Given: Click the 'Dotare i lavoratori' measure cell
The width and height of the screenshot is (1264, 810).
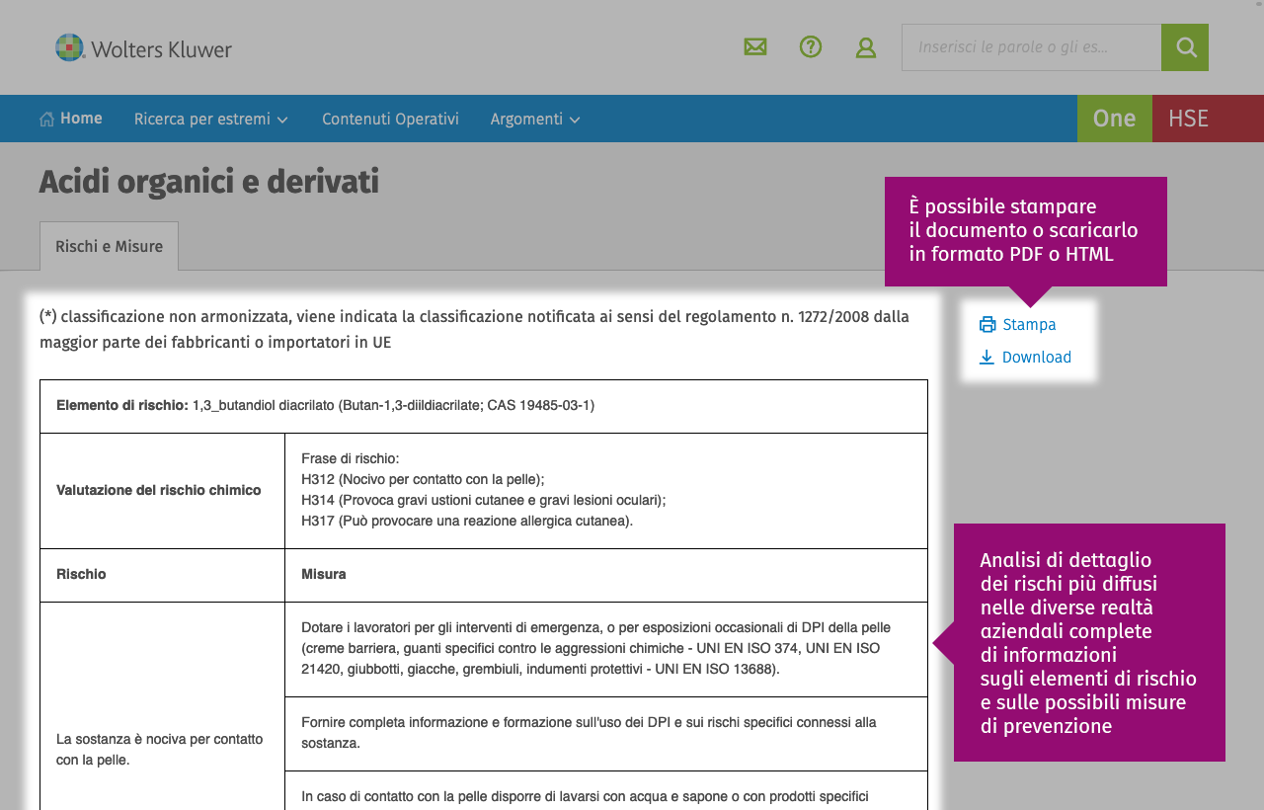Looking at the screenshot, I should click(606, 649).
